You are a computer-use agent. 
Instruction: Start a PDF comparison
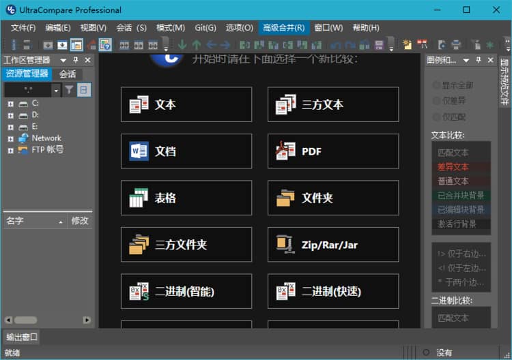(332, 151)
